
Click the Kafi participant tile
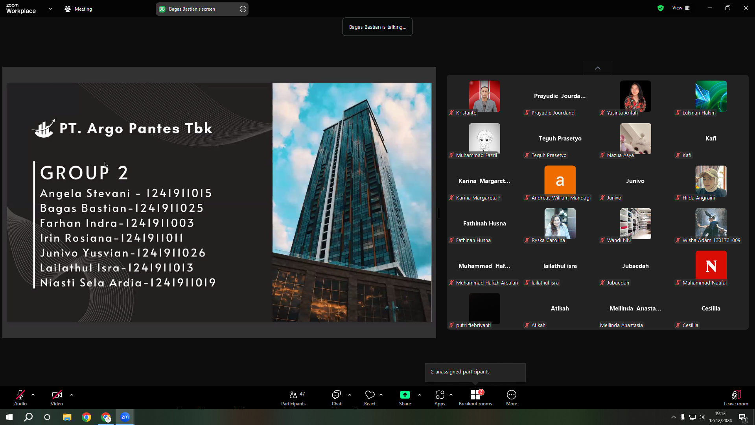tap(711, 139)
